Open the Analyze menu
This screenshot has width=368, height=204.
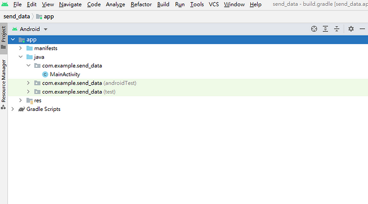pos(115,4)
